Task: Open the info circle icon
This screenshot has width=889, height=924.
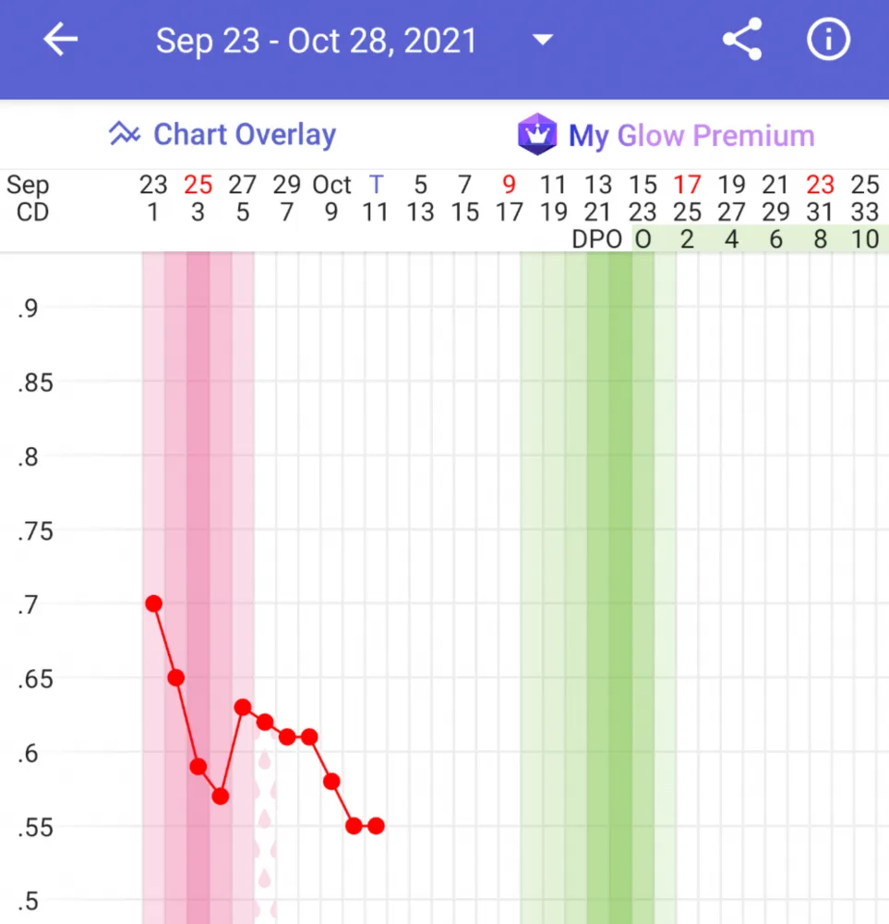Action: 828,40
